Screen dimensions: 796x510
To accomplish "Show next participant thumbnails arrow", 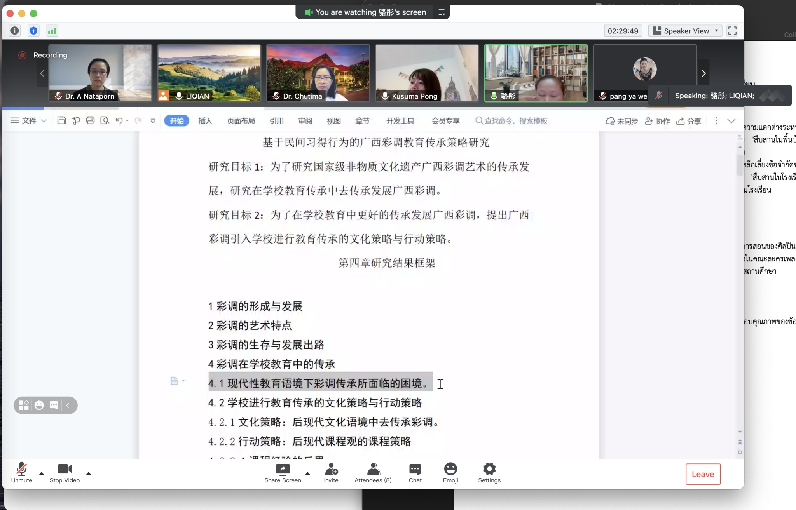I will pos(703,73).
